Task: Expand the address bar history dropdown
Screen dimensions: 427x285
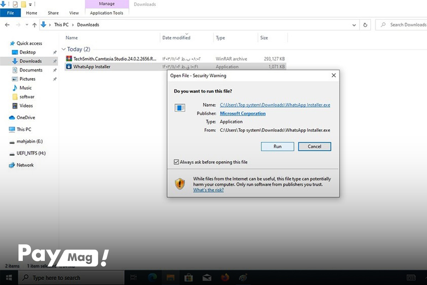Action: pyautogui.click(x=354, y=25)
